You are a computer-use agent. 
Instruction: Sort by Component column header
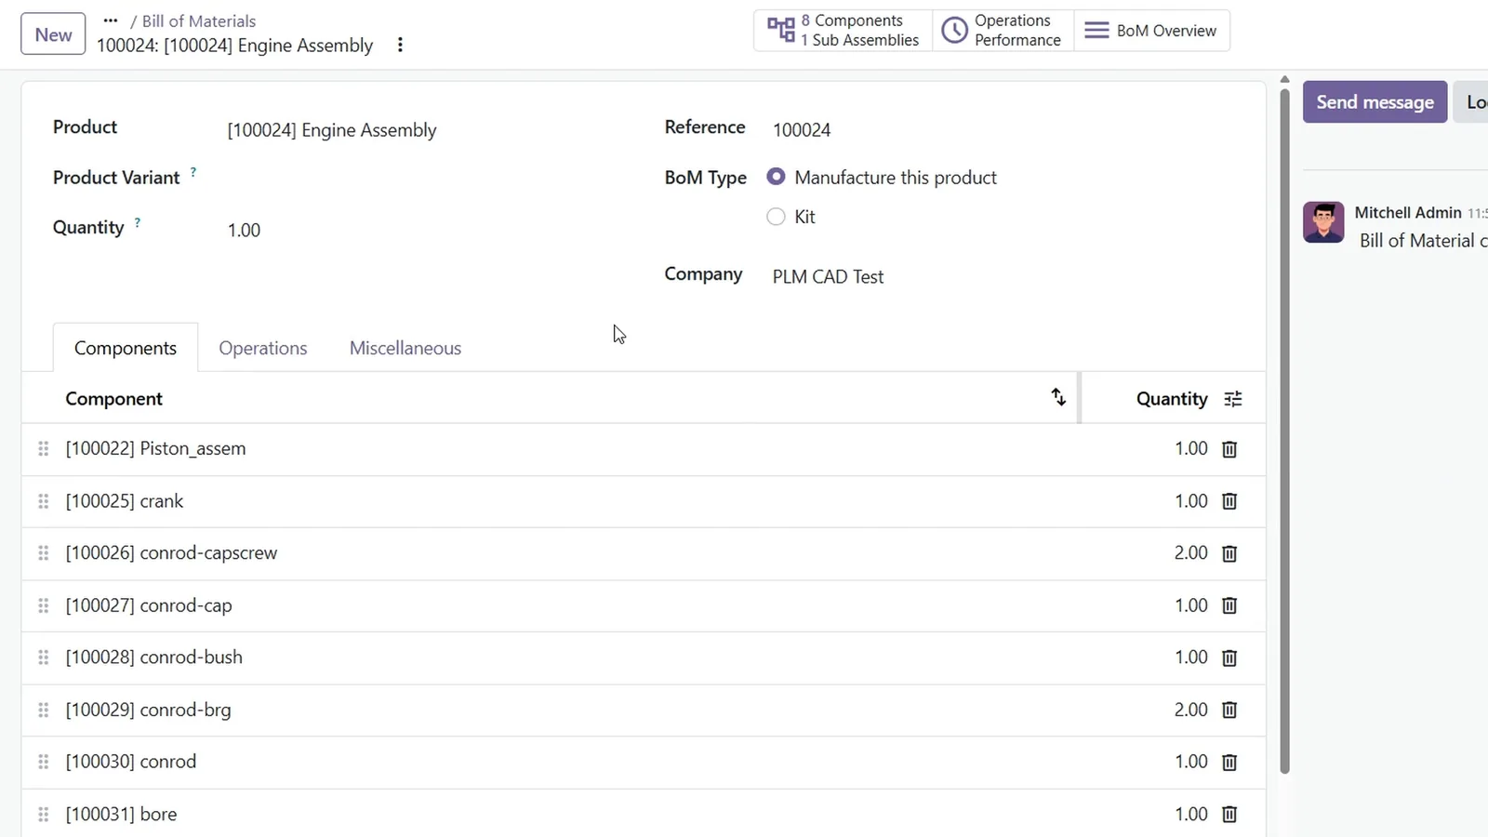tap(113, 399)
